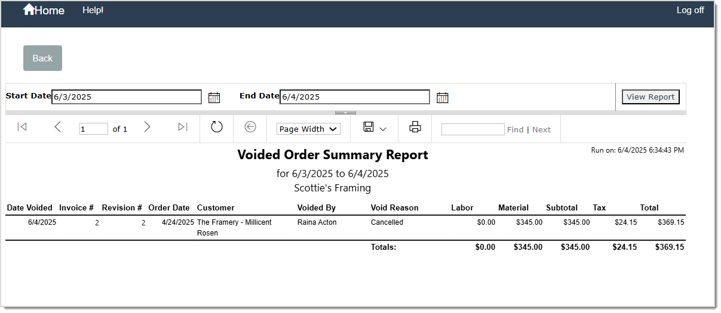Refresh the report with the circular arrow
Viewport: 721px width, 313px height.
[x=217, y=126]
